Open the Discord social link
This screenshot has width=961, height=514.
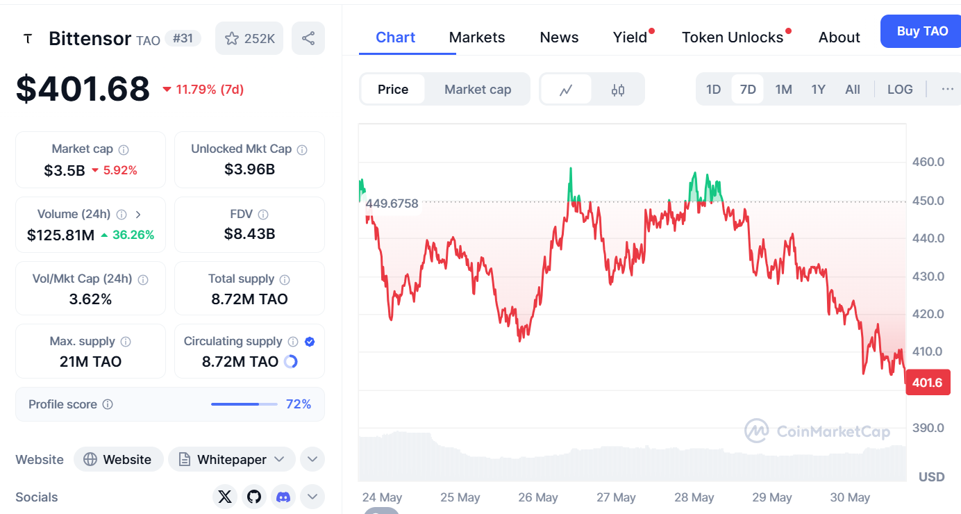(x=283, y=497)
